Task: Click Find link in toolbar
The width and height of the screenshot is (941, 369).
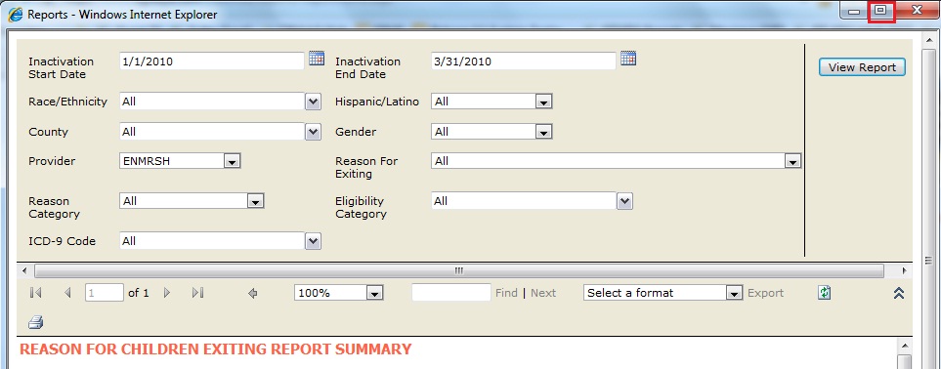Action: (x=506, y=293)
